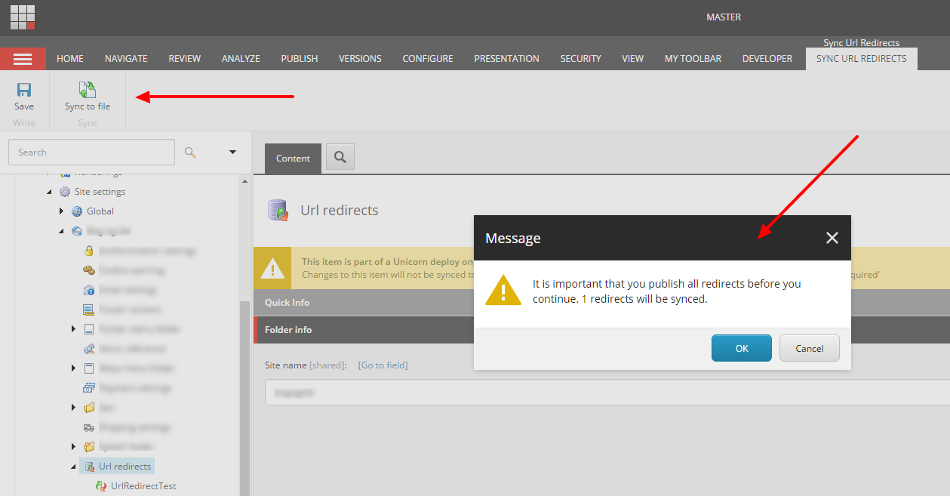950x496 pixels.
Task: Switch to the Developer ribbon tab
Action: (767, 59)
